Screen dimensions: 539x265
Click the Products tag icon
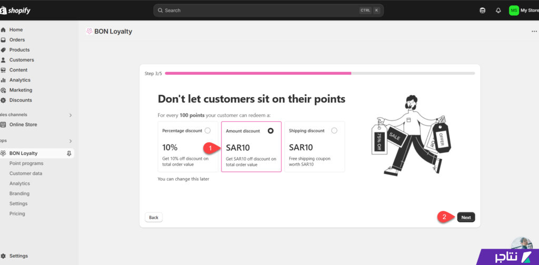[x=4, y=50]
